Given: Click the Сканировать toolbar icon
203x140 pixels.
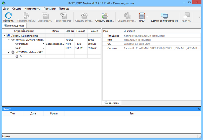Looking at the screenshot, I should (45, 16).
